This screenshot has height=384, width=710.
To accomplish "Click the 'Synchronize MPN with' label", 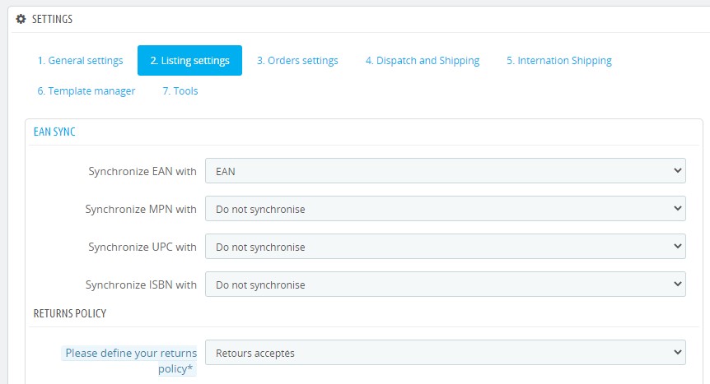I will (141, 209).
